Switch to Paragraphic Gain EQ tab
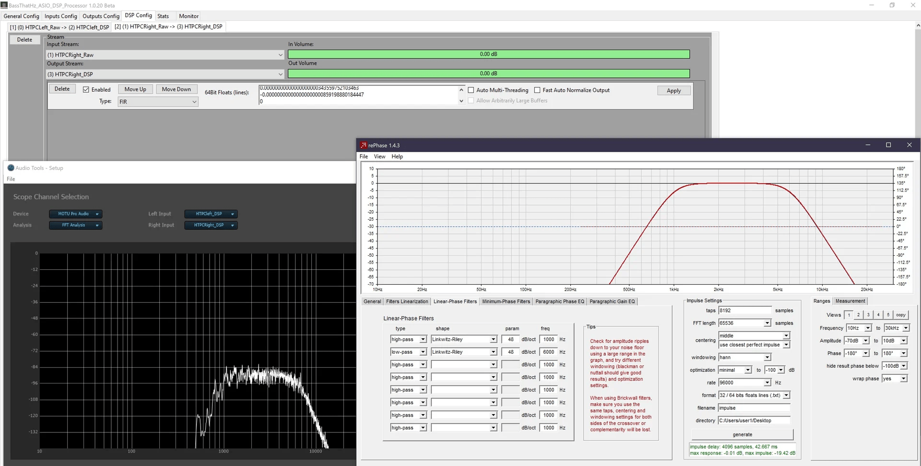921x466 pixels. (x=612, y=302)
